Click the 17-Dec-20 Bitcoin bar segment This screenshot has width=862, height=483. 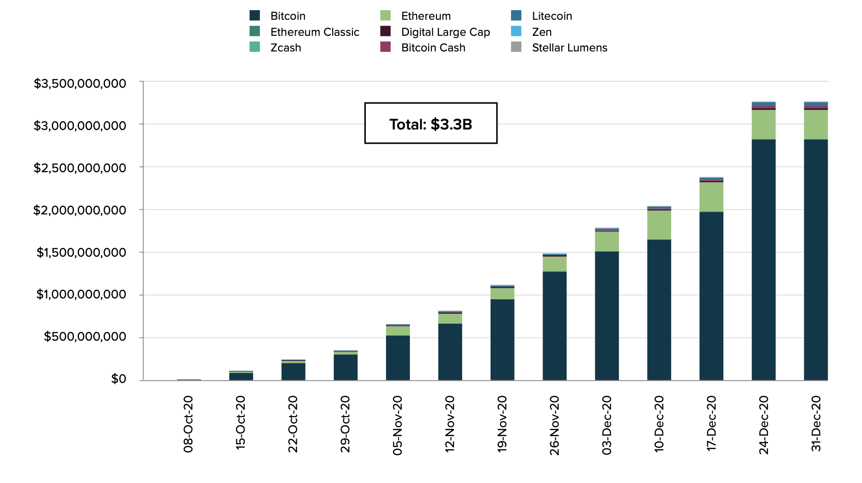711,296
